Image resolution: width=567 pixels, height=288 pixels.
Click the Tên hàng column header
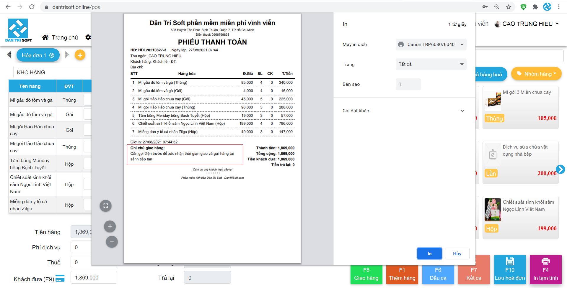pyautogui.click(x=32, y=86)
